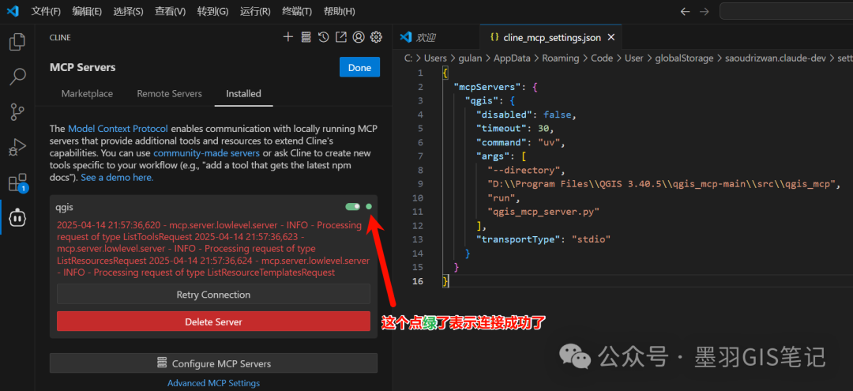
Task: Switch to the Remote Servers tab
Action: [x=169, y=93]
